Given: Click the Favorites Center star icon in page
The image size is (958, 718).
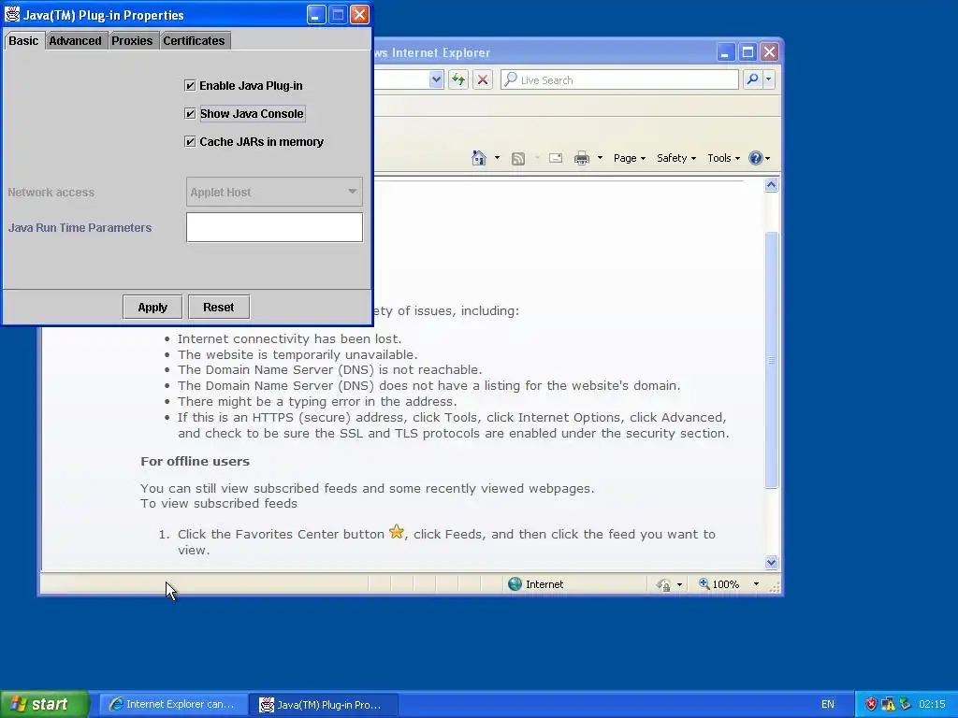Looking at the screenshot, I should pyautogui.click(x=397, y=532).
